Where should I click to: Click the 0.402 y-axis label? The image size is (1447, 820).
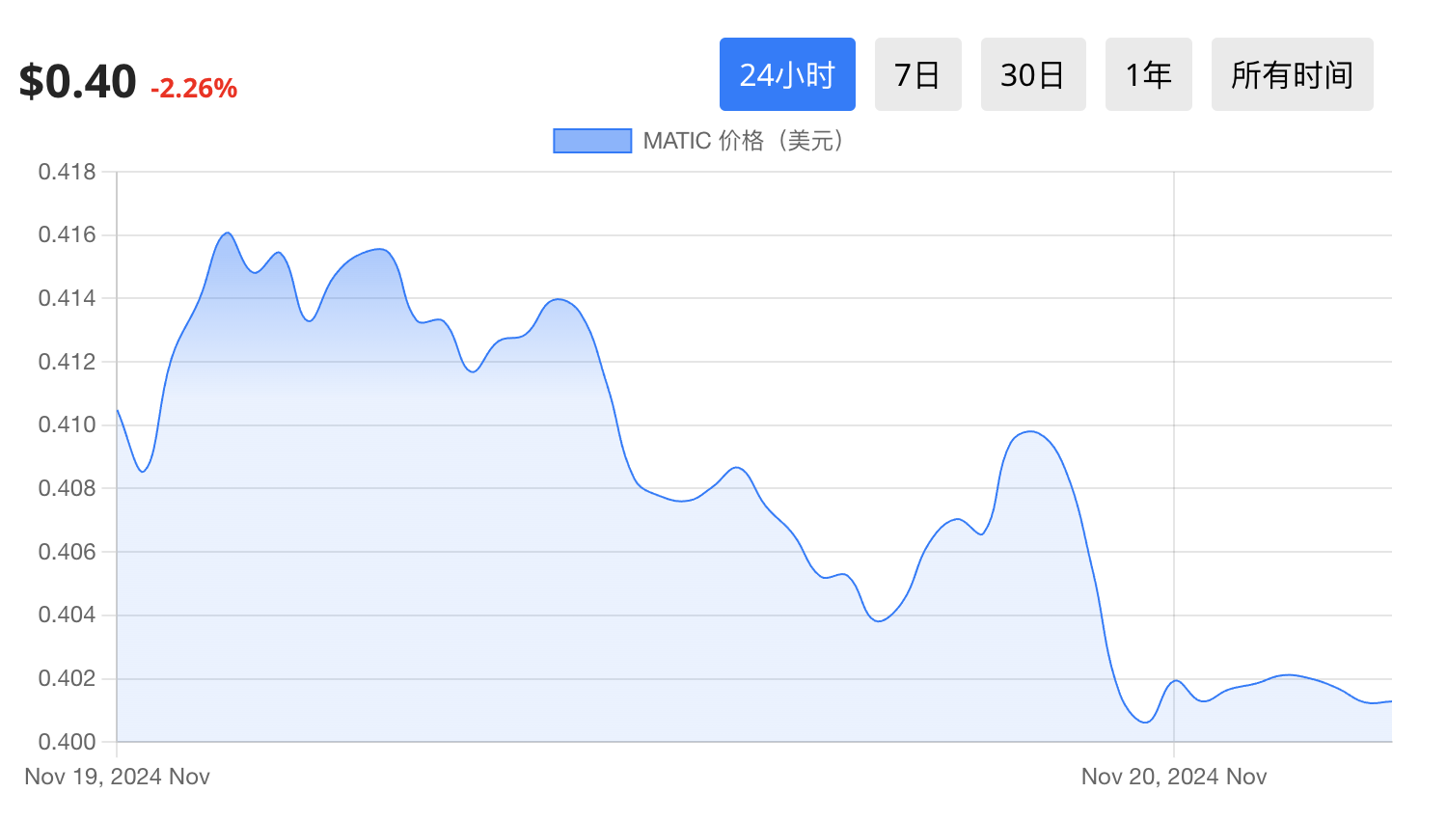[x=68, y=678]
